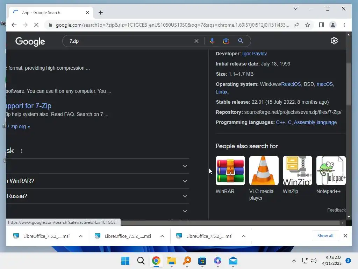Image resolution: width=358 pixels, height=269 pixels.
Task: Submit search with the magnifier icon
Action: (241, 41)
